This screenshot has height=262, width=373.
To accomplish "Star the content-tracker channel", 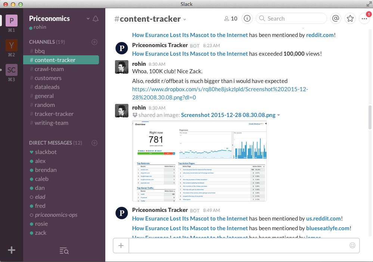I will (x=350, y=18).
